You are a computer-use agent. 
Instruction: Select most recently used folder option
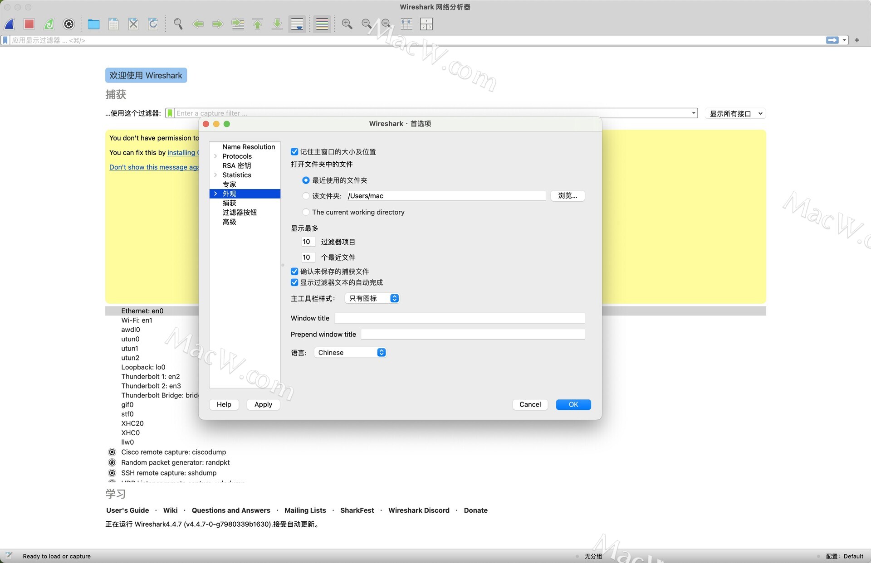(x=306, y=180)
